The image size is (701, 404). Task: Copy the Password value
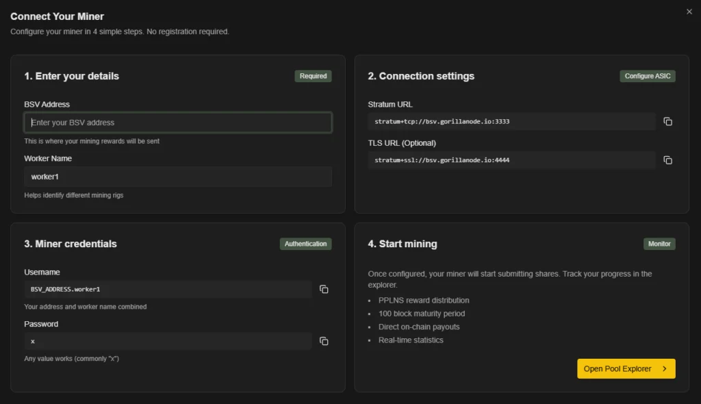pos(324,340)
